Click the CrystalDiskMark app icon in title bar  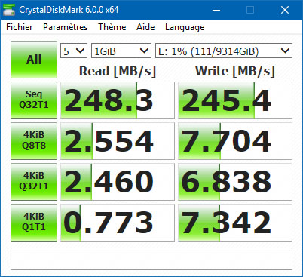coord(9,10)
